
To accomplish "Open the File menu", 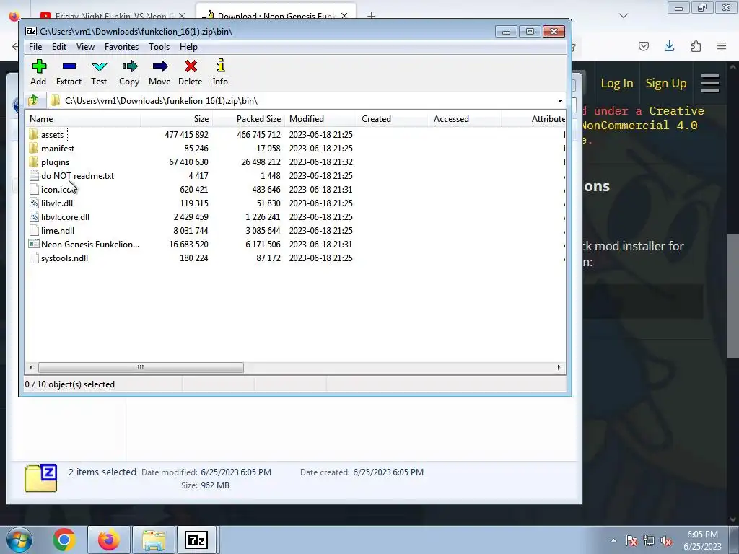I will coord(35,47).
